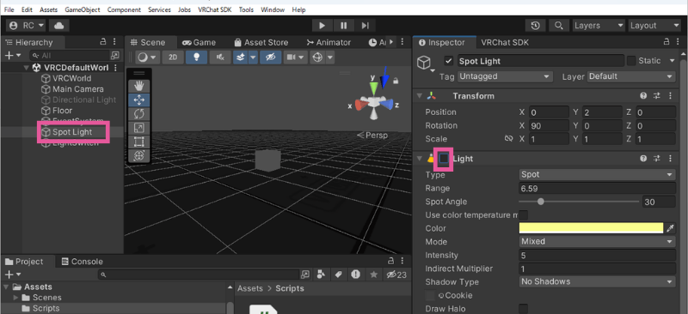Open the global search magnifier

point(558,26)
